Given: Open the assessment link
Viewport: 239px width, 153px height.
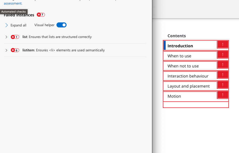Looking at the screenshot, I should [13, 3].
